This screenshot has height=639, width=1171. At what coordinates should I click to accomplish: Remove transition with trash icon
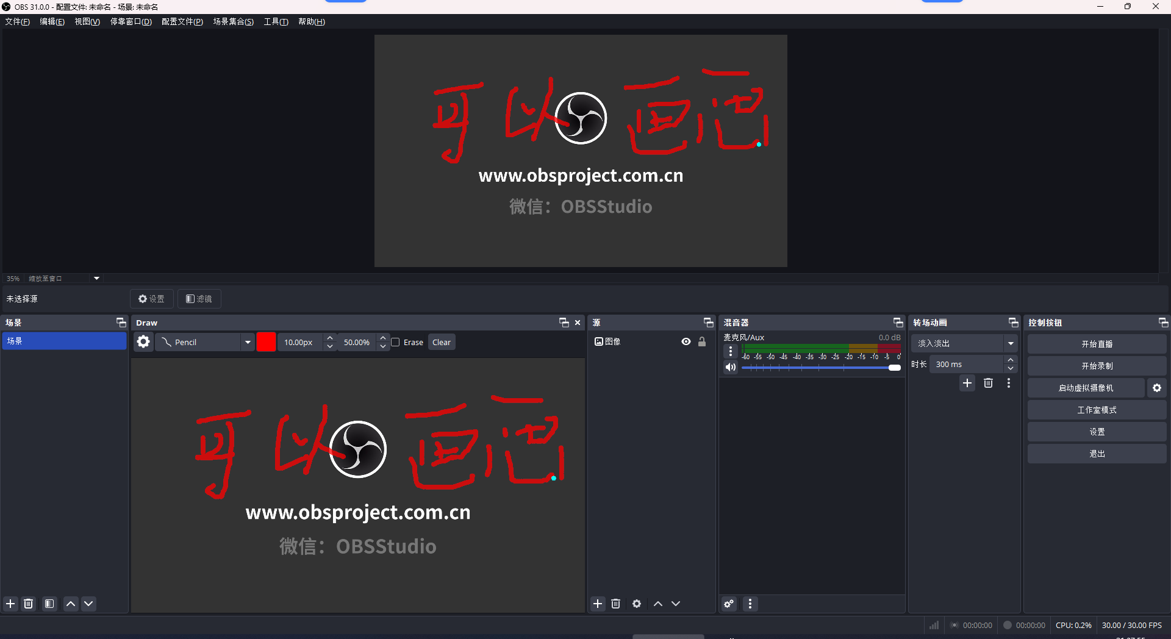coord(989,383)
